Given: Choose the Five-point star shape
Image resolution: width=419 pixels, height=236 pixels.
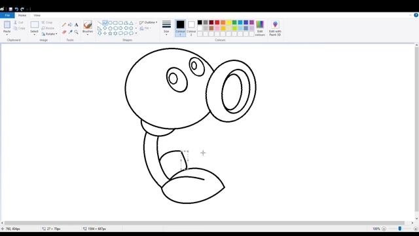Looking at the screenshot, I should [110, 33].
